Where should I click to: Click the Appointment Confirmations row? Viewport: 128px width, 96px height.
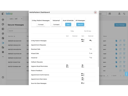tap(63, 75)
